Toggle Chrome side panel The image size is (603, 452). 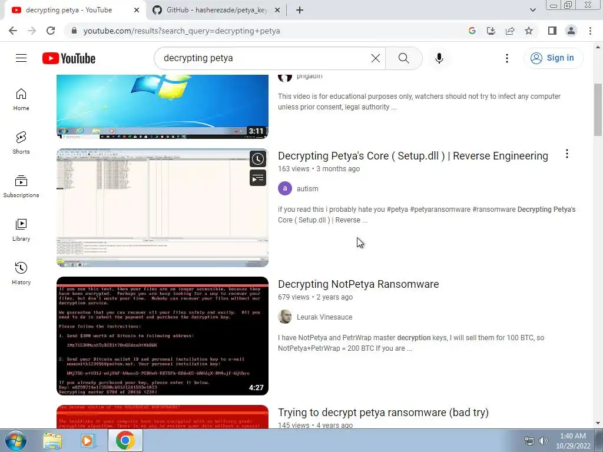coord(552,31)
